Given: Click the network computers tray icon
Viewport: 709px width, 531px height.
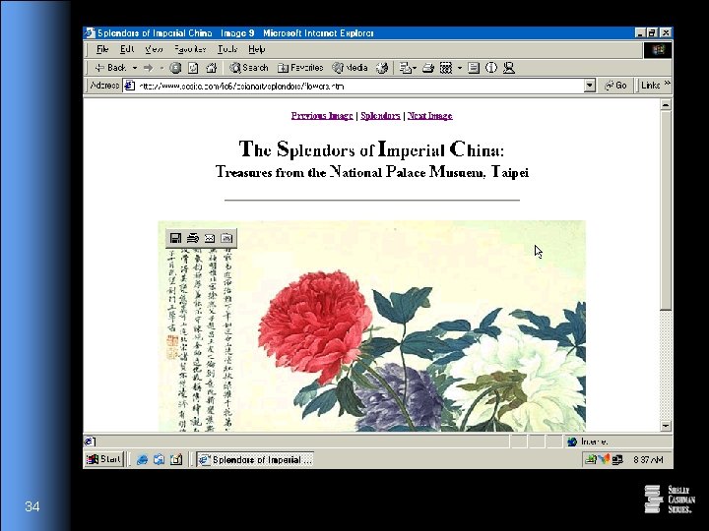Looking at the screenshot, I should coord(617,459).
